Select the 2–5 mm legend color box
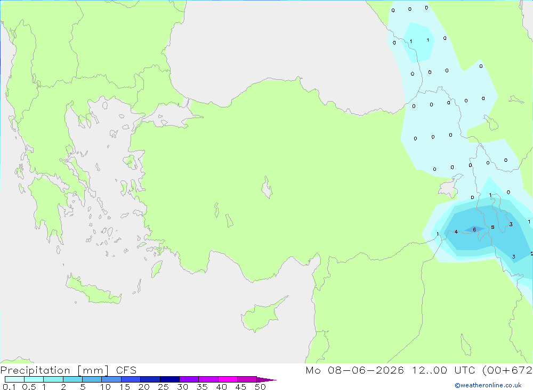The image size is (533, 390). (72, 379)
